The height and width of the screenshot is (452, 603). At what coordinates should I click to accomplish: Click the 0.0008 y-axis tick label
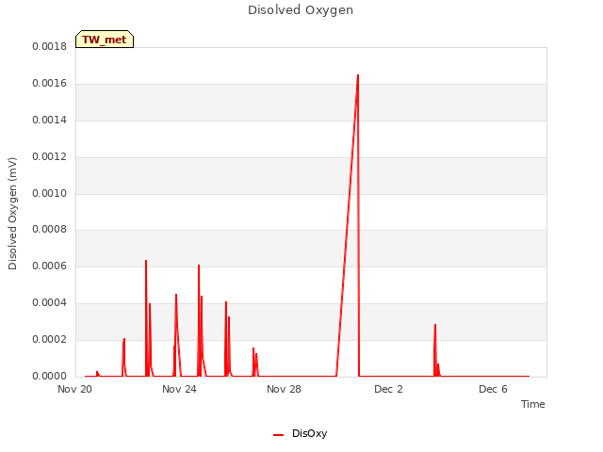[x=49, y=230]
